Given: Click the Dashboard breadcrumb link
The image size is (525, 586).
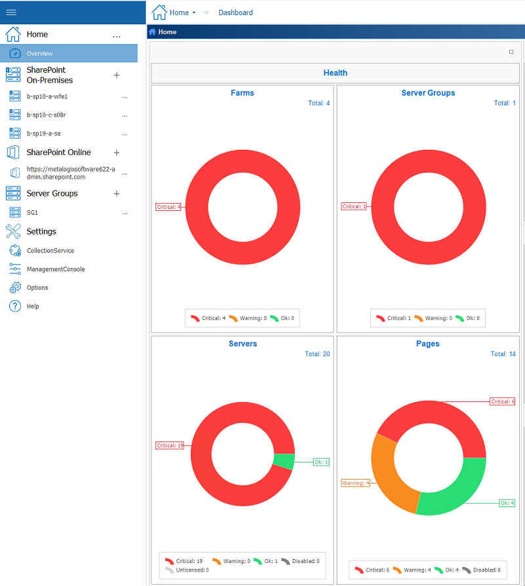Looking at the screenshot, I should [x=236, y=12].
